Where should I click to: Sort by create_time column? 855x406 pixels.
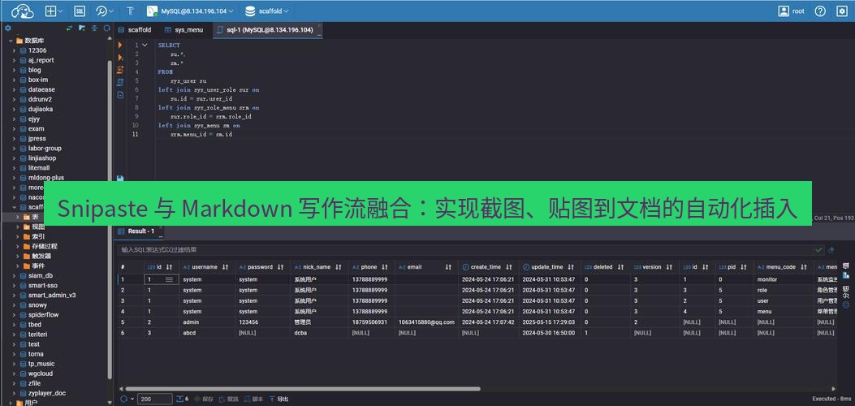(509, 267)
